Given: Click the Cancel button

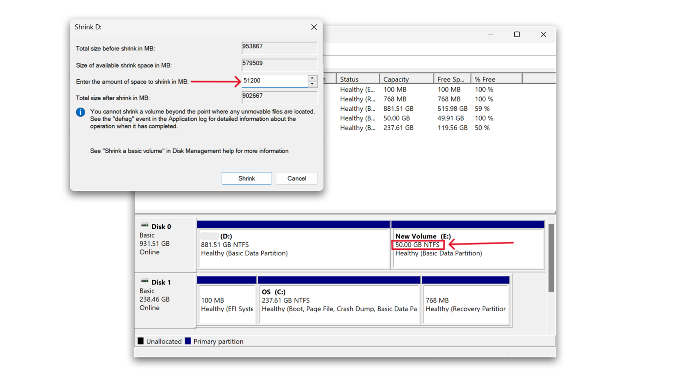Looking at the screenshot, I should (296, 178).
